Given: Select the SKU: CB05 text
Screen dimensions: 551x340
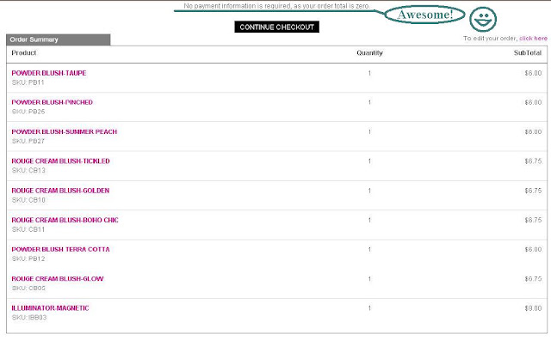Looking at the screenshot, I should click(x=28, y=288).
